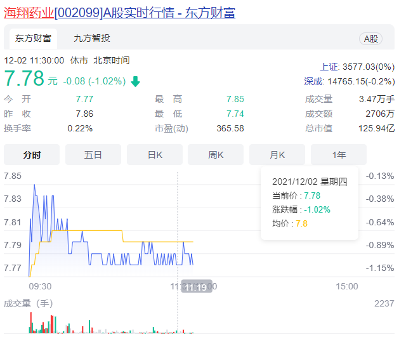The height and width of the screenshot is (337, 399).
Task: Display the 1年 one-year chart
Action: click(338, 155)
